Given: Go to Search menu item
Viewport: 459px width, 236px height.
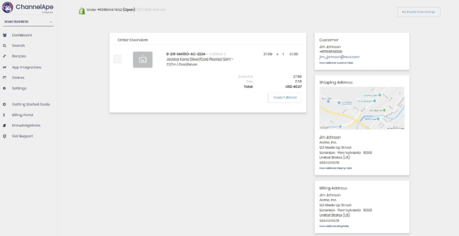Looking at the screenshot, I should point(18,46).
